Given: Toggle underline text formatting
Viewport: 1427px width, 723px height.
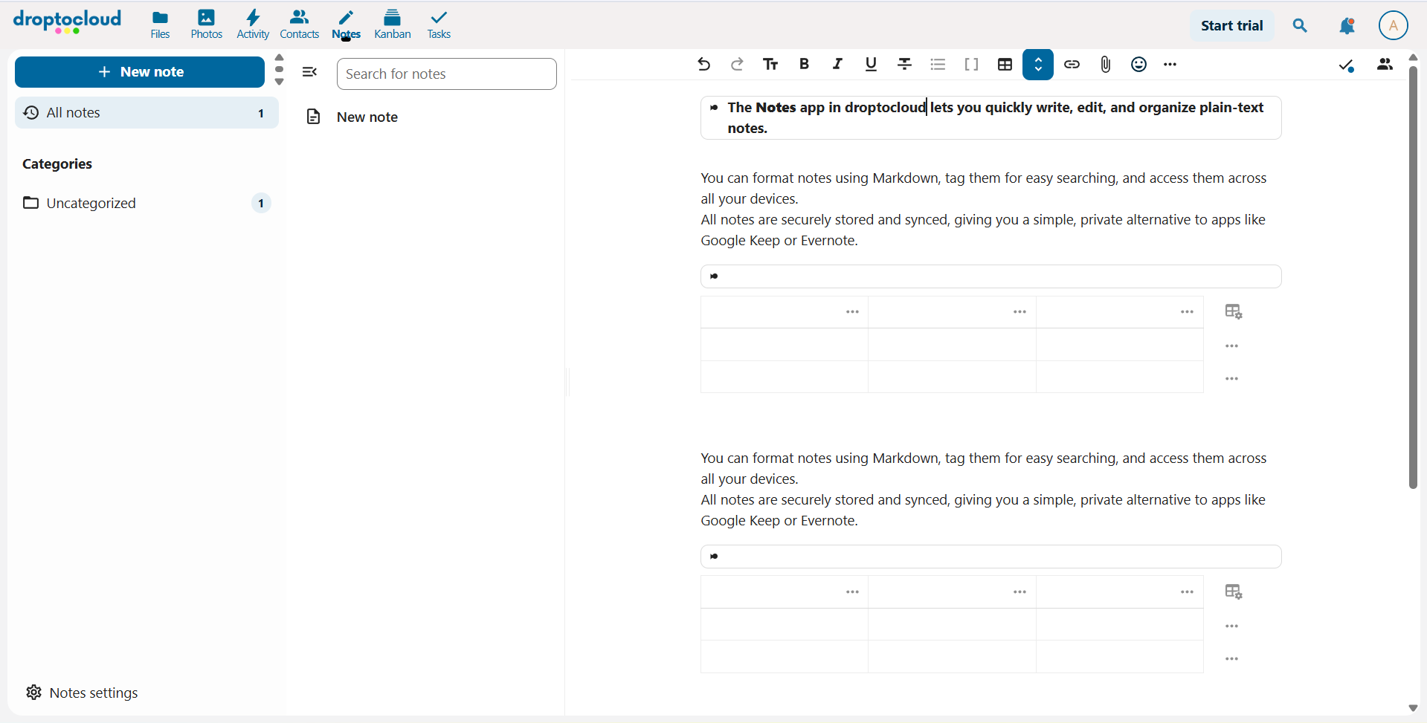Looking at the screenshot, I should pos(871,65).
